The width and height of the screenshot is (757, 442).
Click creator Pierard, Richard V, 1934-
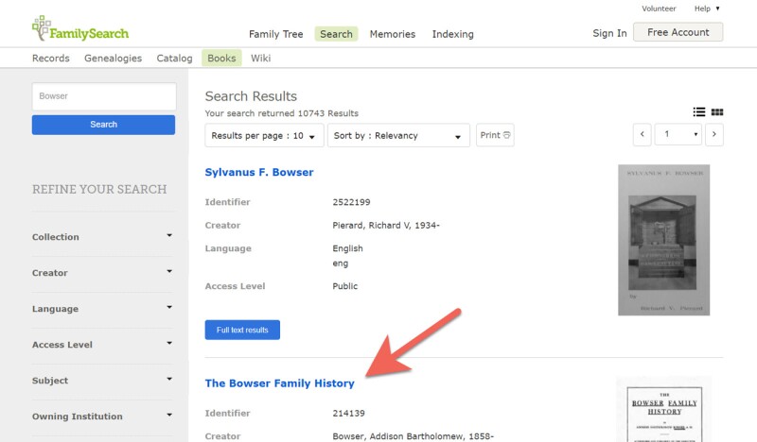(386, 225)
